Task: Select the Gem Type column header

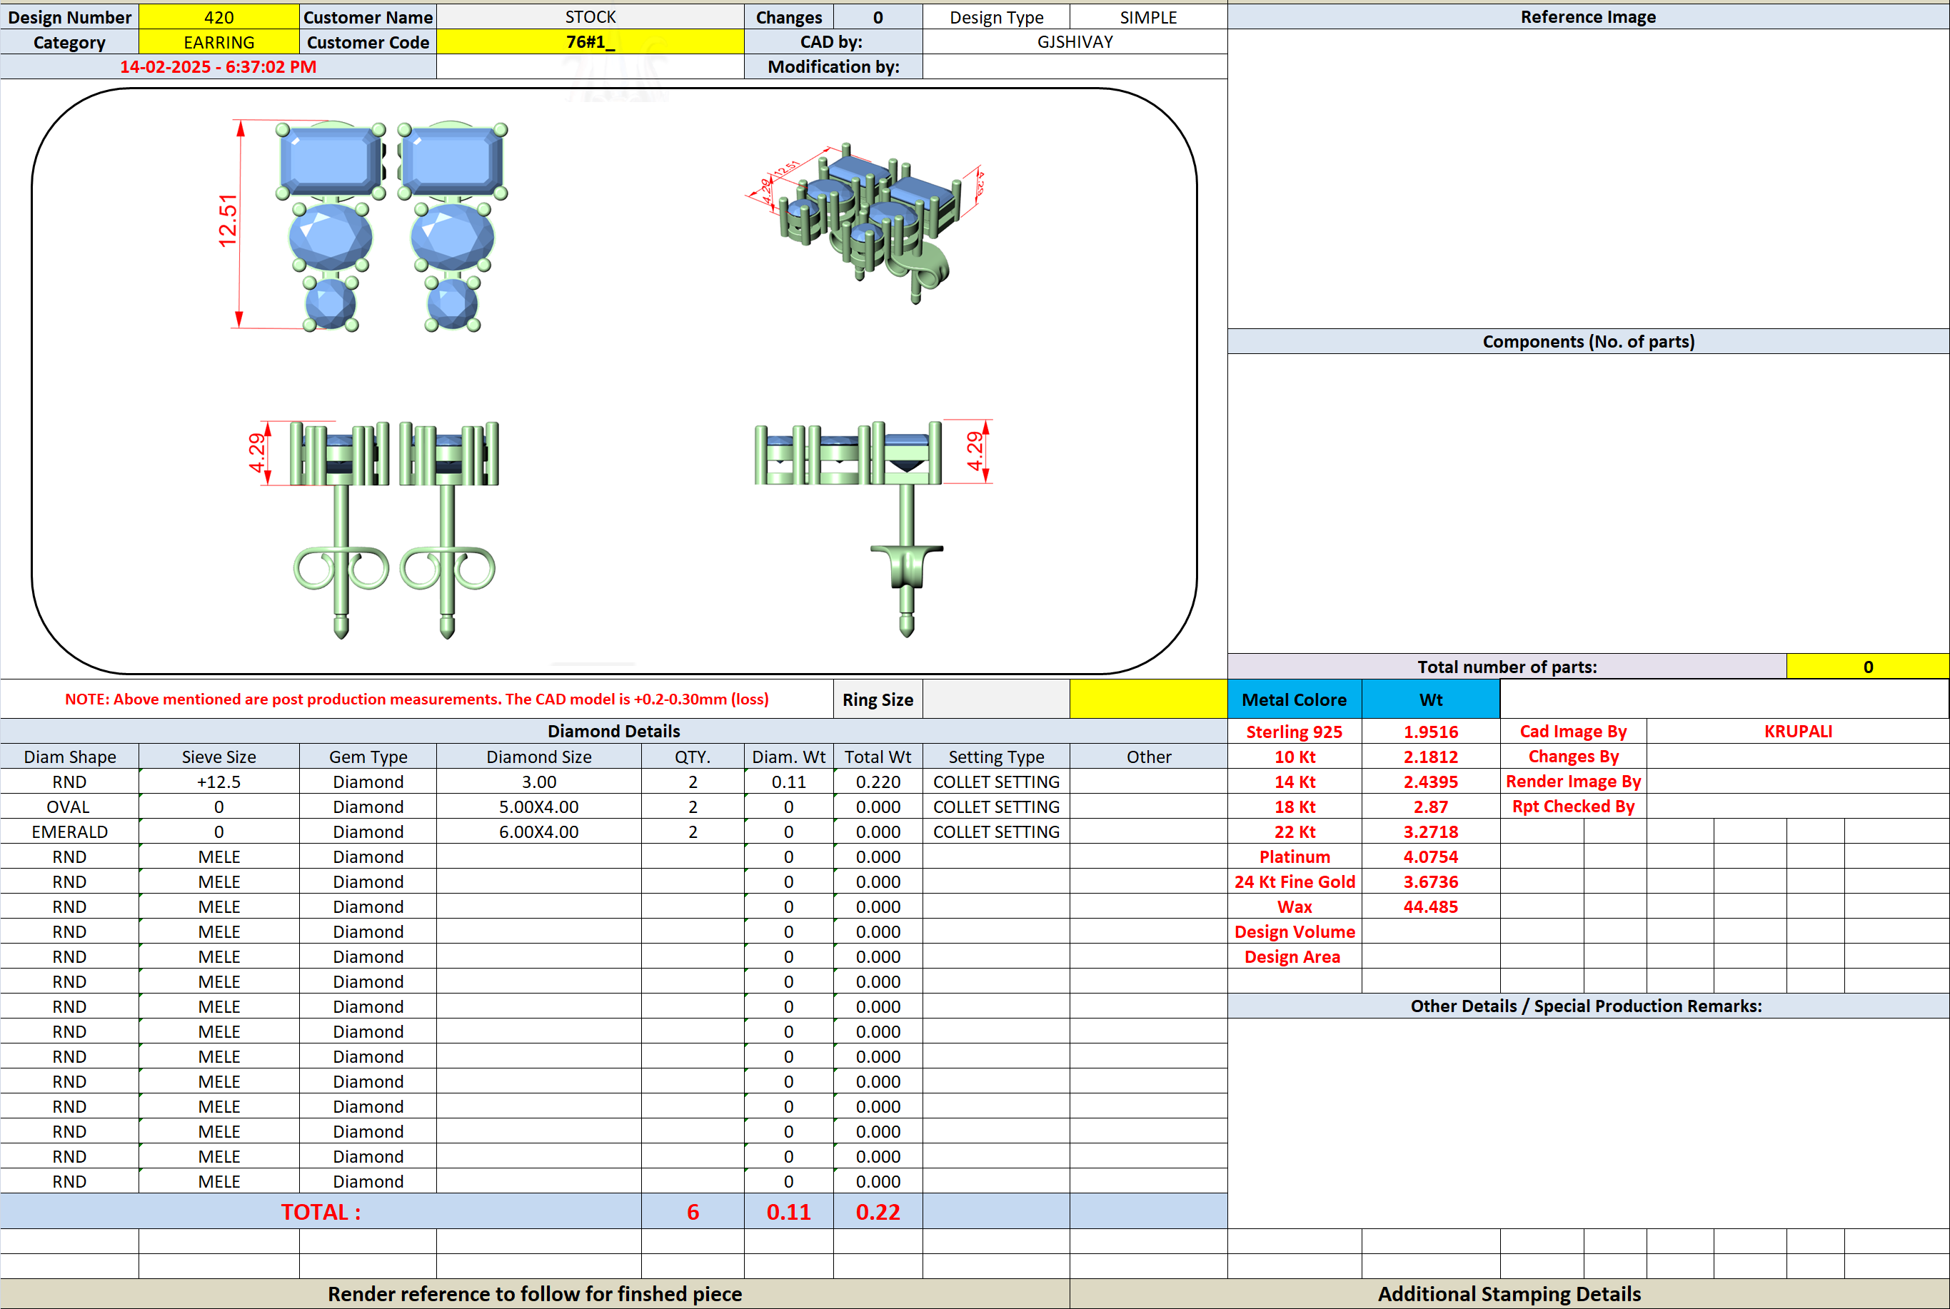Action: click(368, 757)
